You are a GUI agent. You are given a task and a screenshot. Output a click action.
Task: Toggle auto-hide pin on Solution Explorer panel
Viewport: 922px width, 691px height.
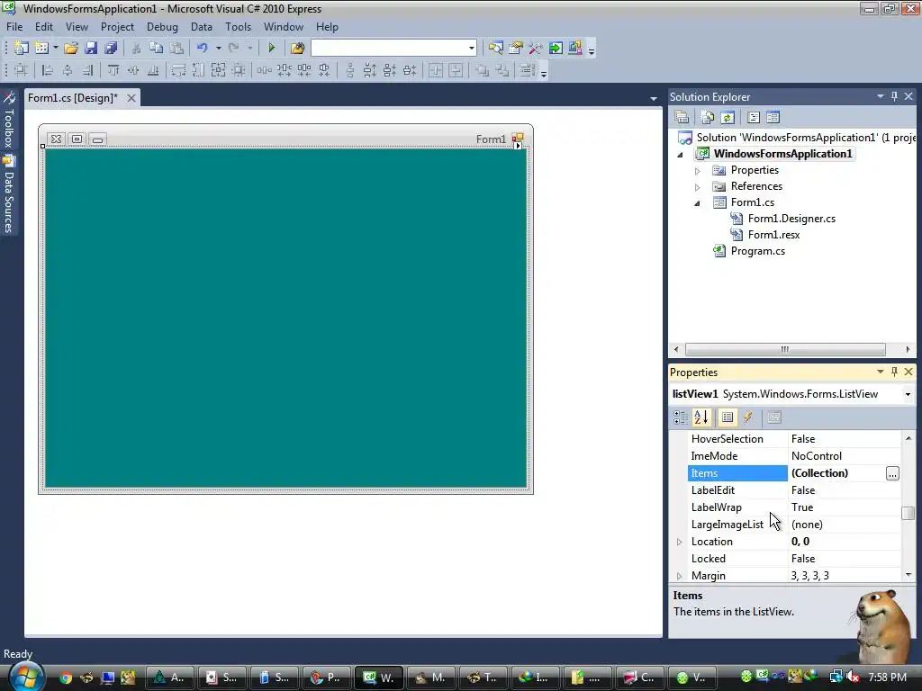click(x=894, y=96)
